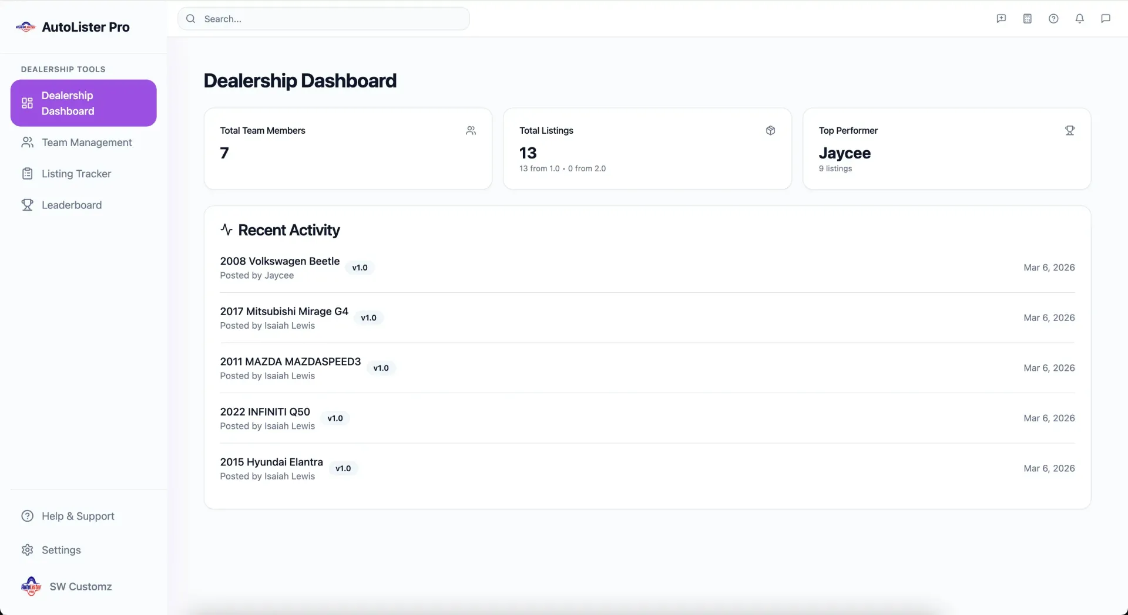Click the "9 listings" text
The image size is (1128, 615).
(x=835, y=168)
